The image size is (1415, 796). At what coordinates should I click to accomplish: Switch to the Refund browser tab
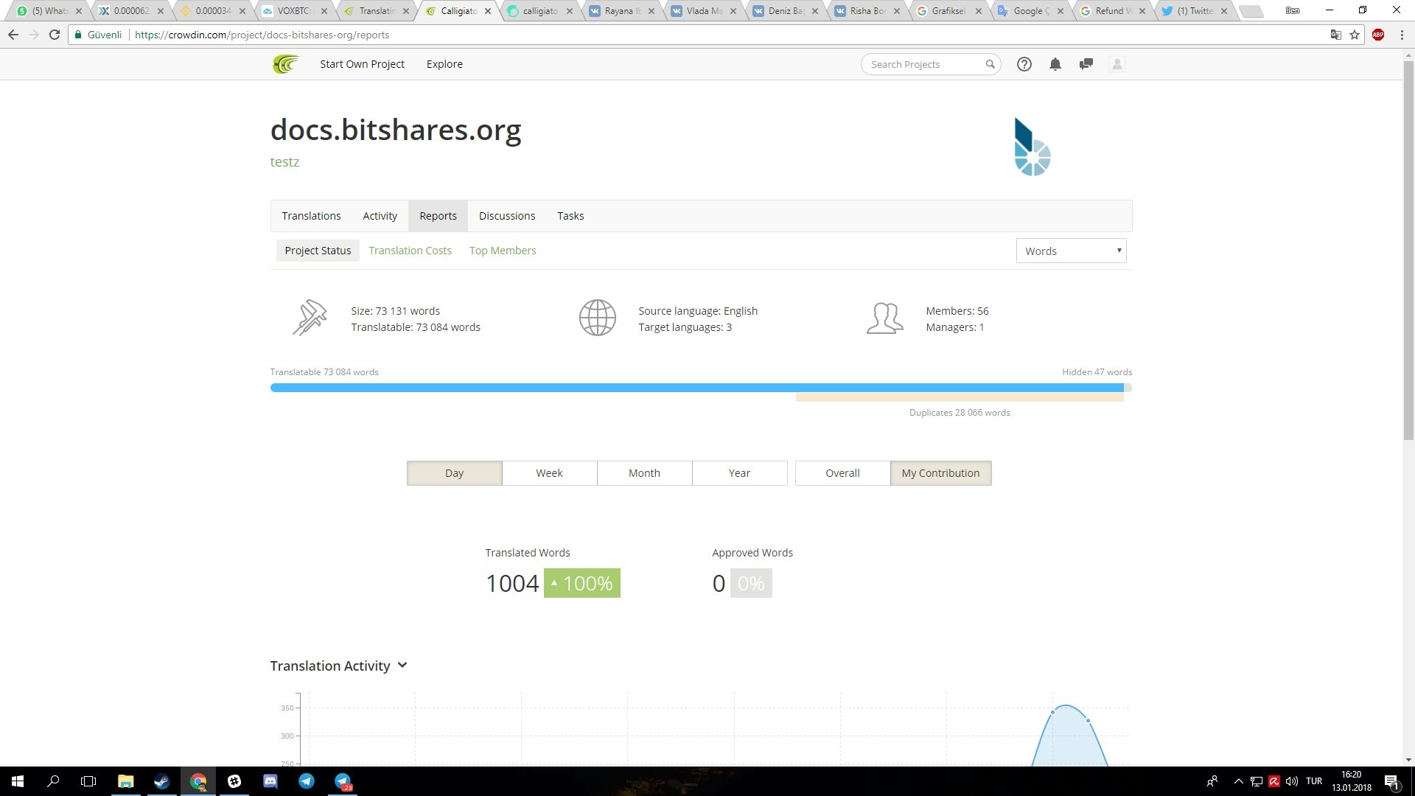coord(1111,11)
